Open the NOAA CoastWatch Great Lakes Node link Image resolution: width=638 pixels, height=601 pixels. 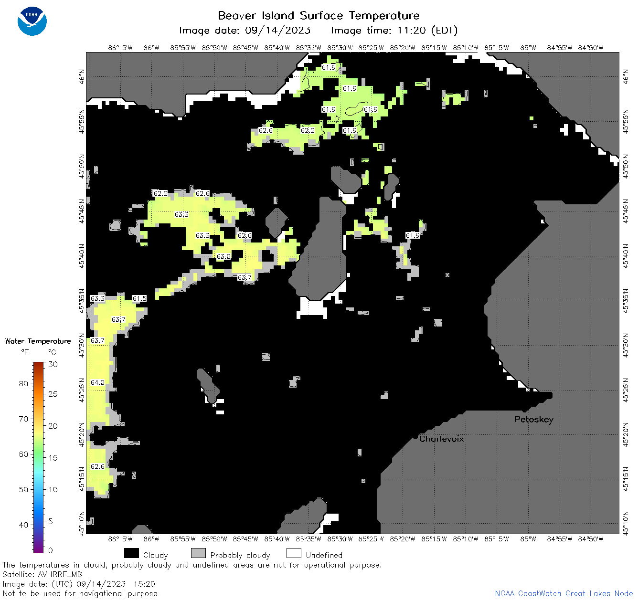564,593
